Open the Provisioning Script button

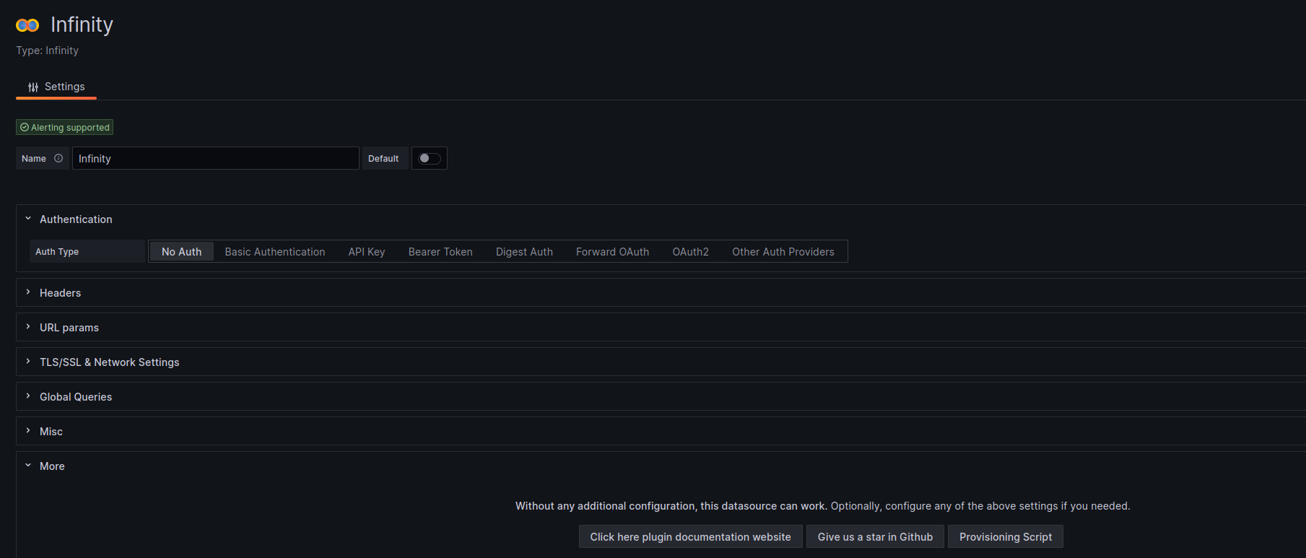coord(1005,536)
